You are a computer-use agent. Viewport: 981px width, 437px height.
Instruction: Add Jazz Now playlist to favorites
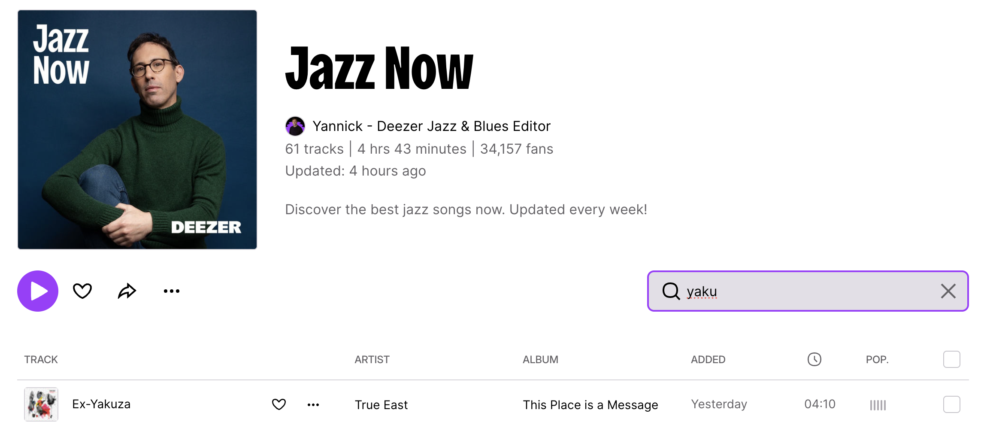[82, 291]
